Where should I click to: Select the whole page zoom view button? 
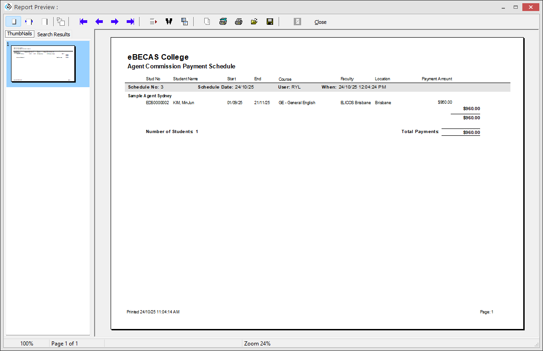click(x=13, y=22)
